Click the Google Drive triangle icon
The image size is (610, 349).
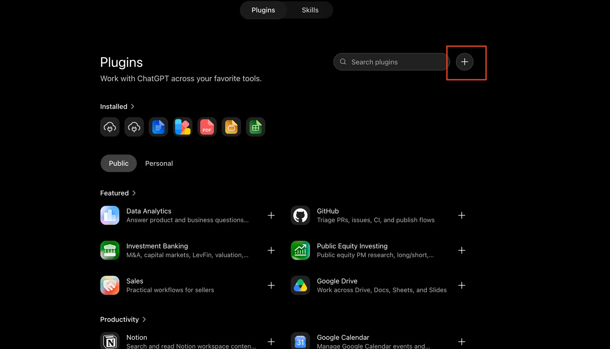300,286
